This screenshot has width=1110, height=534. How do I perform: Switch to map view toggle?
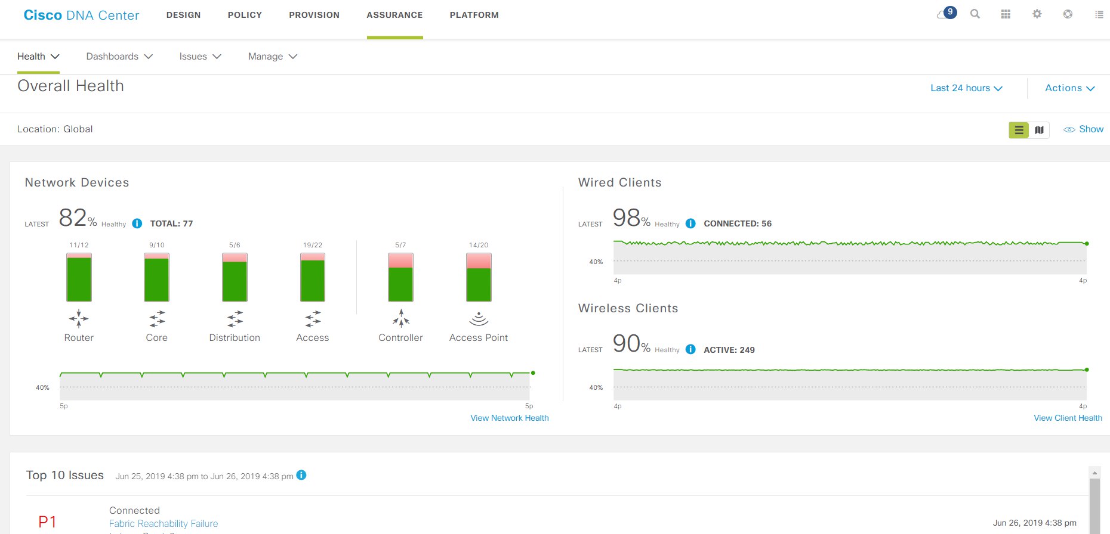(1039, 130)
